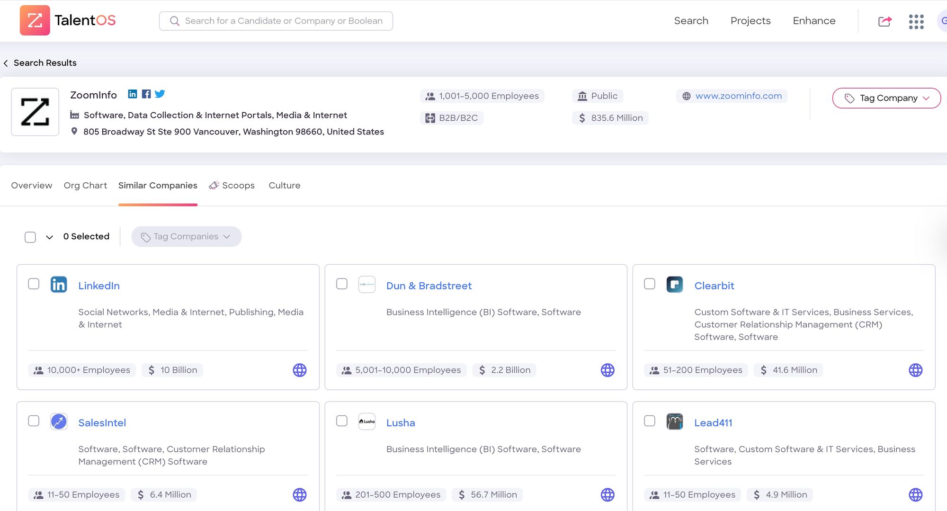Open ZoomInfo's Facebook page icon
This screenshot has height=511, width=947.
point(146,94)
